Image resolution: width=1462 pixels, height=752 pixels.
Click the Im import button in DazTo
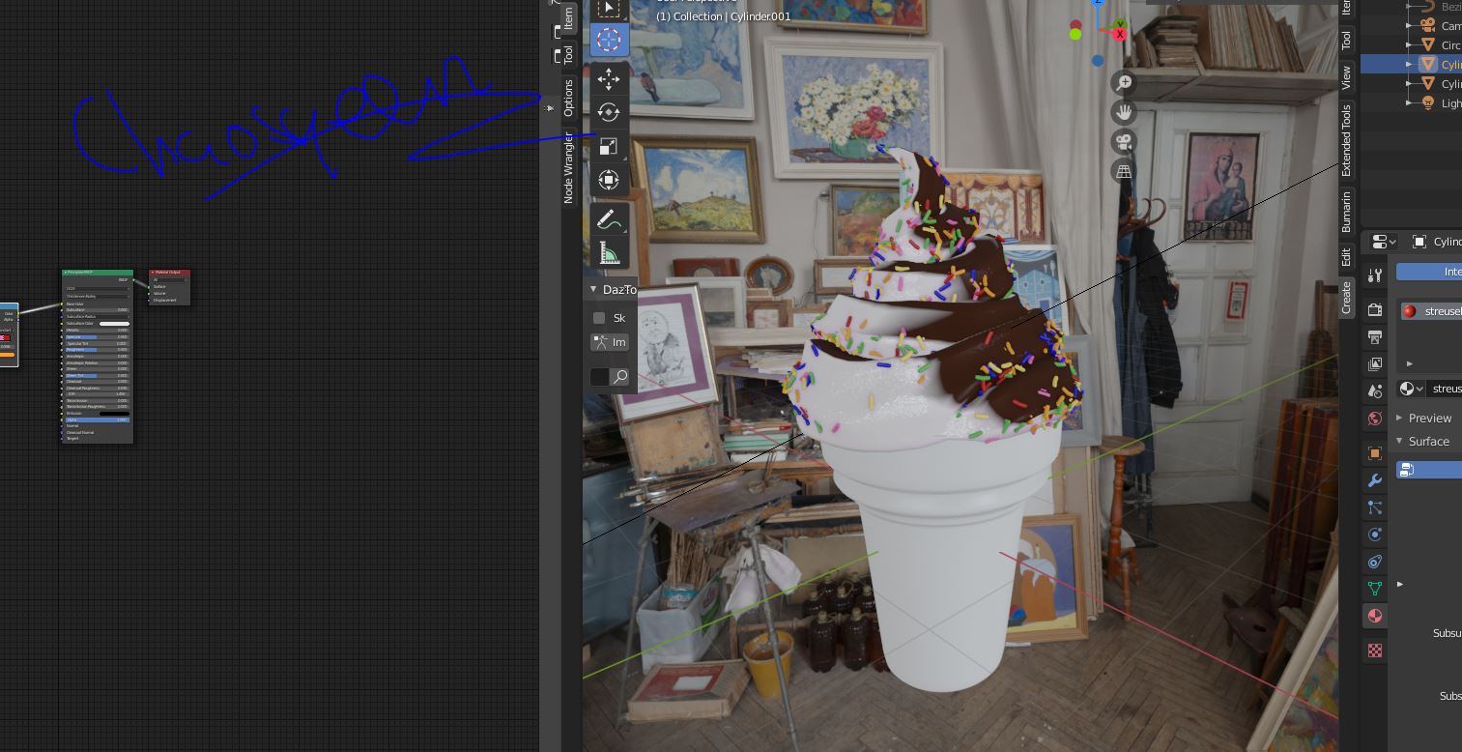click(610, 342)
